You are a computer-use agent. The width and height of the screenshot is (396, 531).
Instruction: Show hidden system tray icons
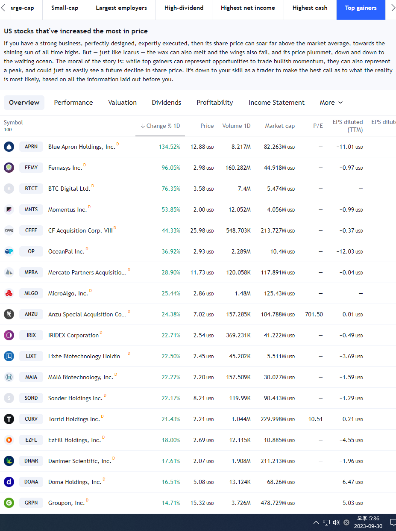pos(316,522)
